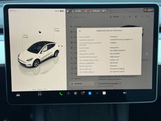
Task: Open the Theater app icon in the bottom bar
Action: (x=75, y=93)
